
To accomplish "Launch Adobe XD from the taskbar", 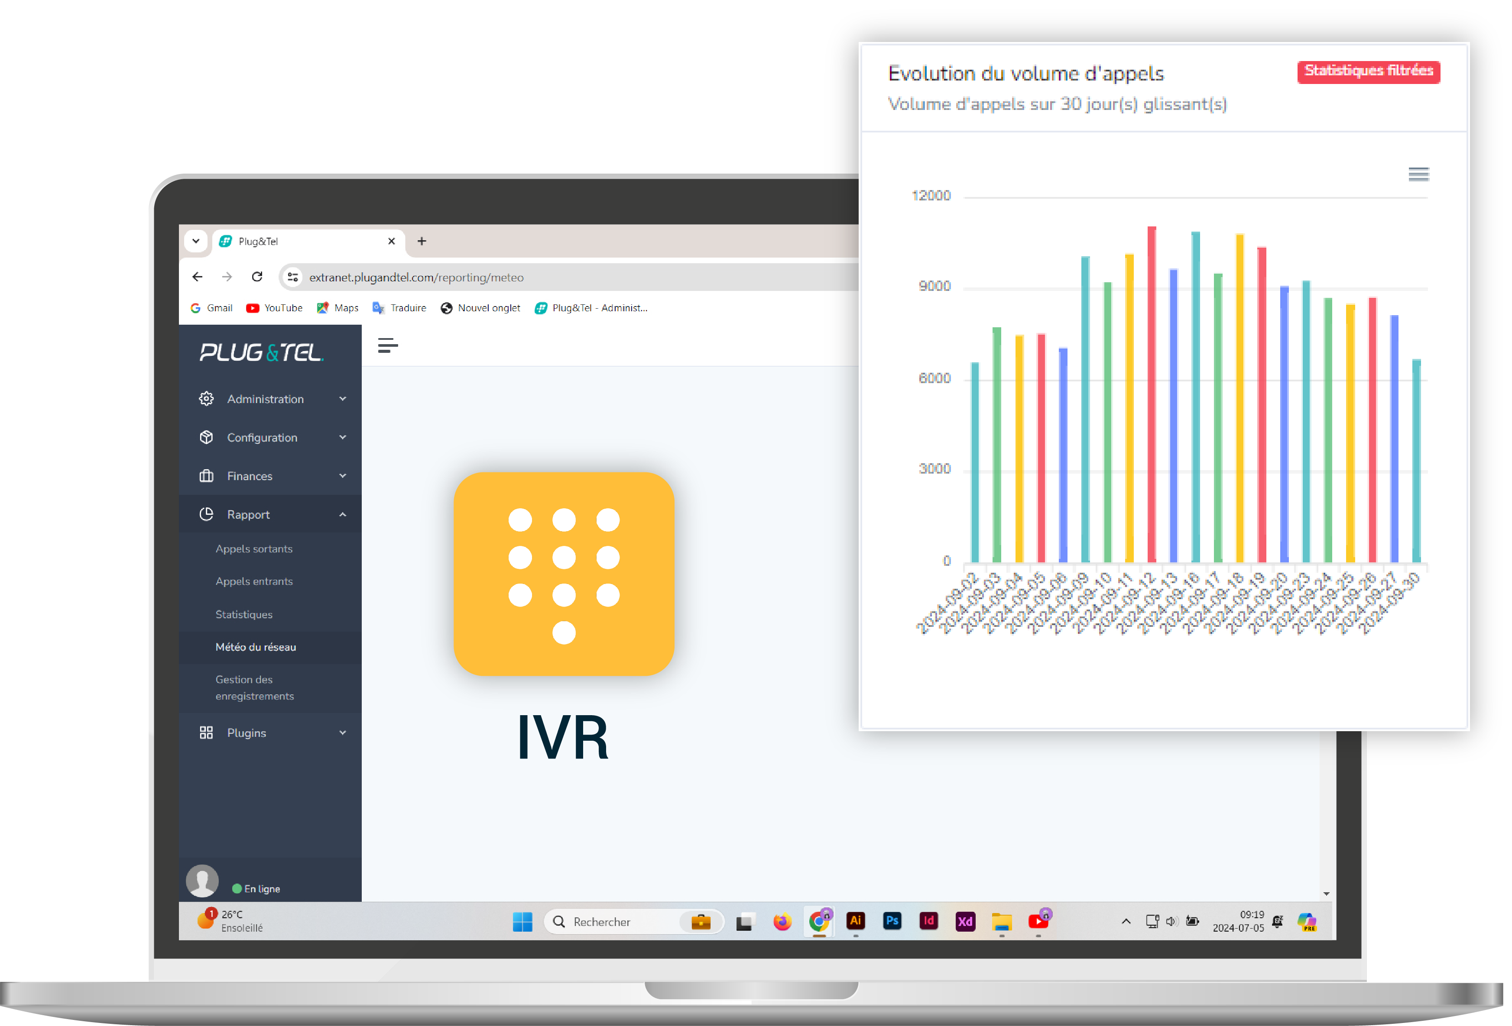I will (965, 921).
